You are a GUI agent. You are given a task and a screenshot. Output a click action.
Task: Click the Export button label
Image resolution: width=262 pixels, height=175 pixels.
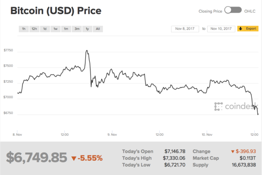click(x=251, y=29)
